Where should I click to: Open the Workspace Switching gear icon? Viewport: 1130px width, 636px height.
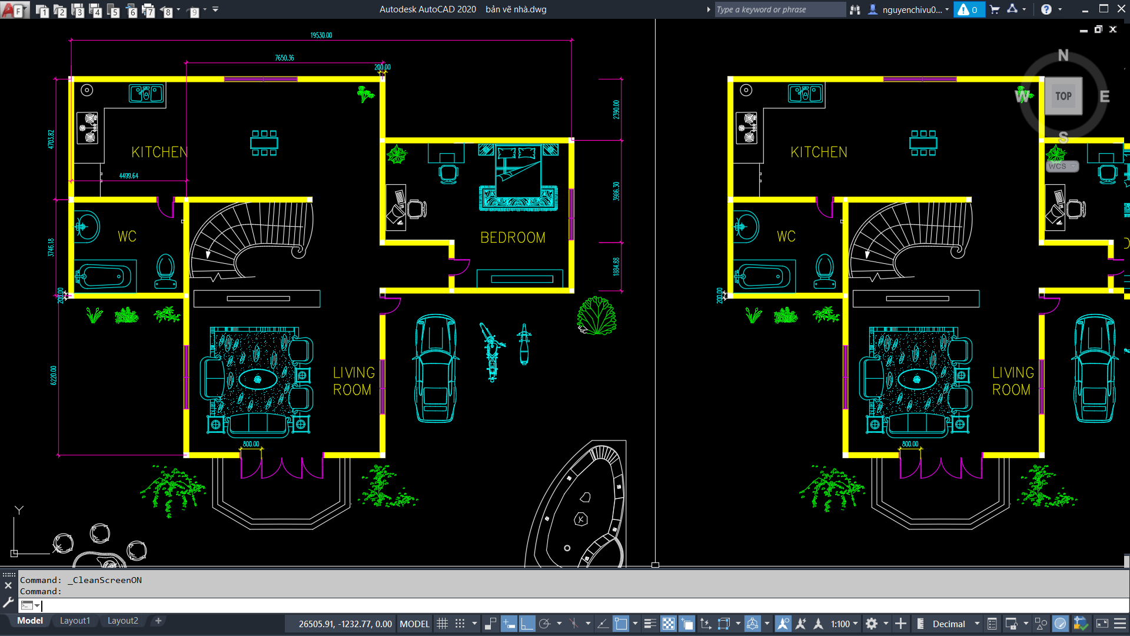(x=872, y=624)
